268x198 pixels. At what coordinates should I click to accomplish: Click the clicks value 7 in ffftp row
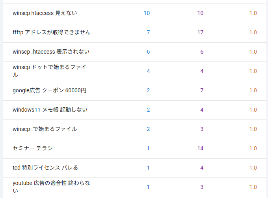pos(148,32)
